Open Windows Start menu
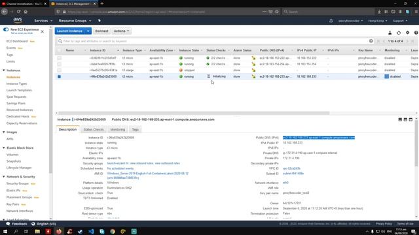 click(5, 231)
